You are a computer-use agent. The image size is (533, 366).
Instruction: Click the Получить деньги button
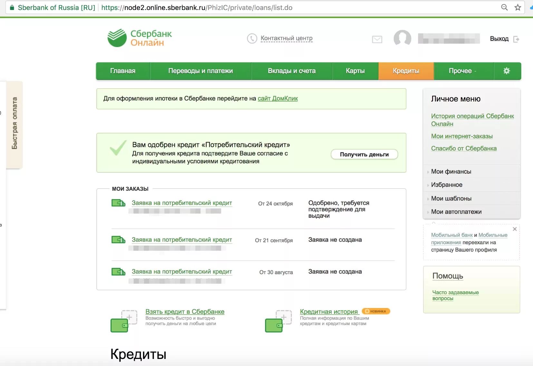click(x=364, y=154)
